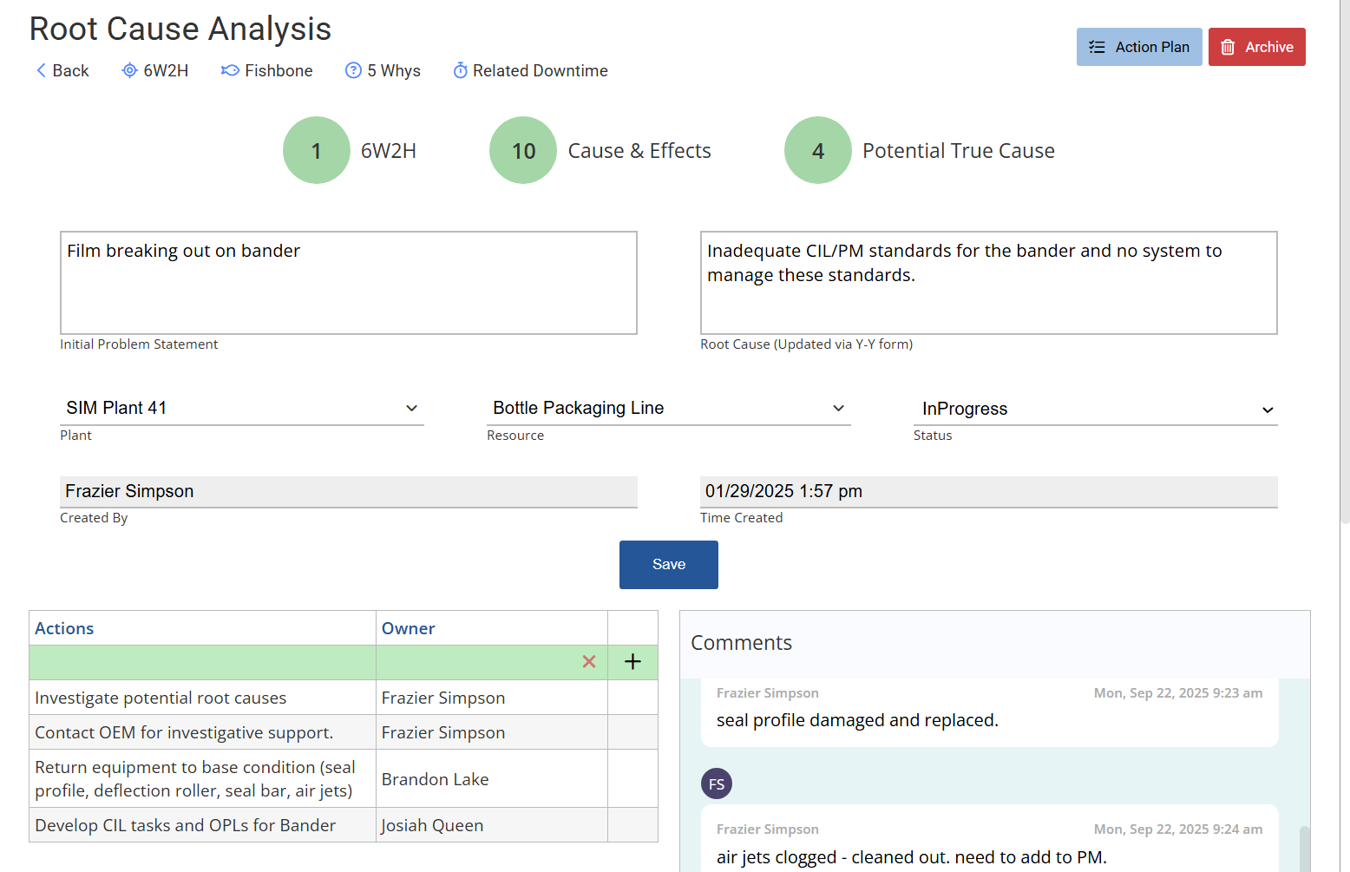
Task: Click the red X in actions row
Action: pos(589,662)
